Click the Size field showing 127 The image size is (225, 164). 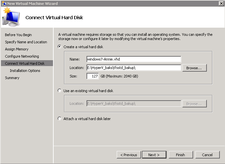pos(93,76)
